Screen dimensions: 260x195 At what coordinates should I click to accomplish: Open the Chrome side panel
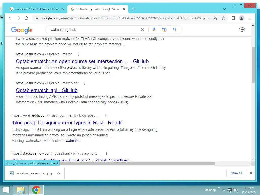[234, 18]
